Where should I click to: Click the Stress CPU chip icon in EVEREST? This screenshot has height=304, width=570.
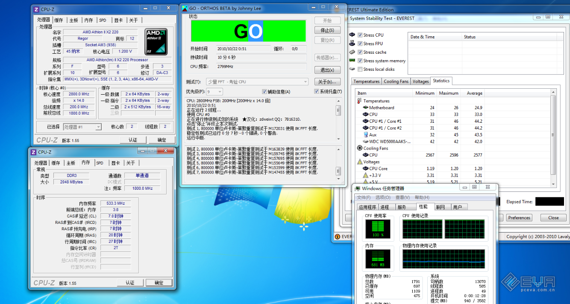point(352,35)
